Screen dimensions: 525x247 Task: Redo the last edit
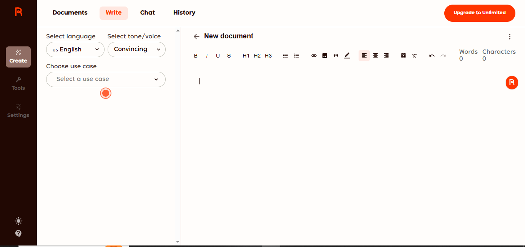443,56
